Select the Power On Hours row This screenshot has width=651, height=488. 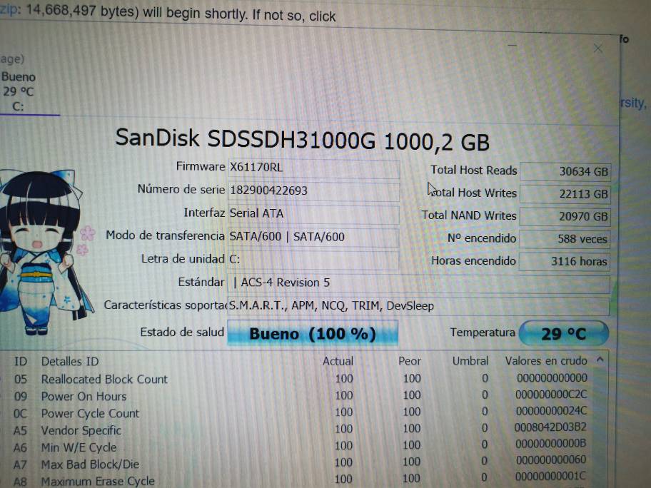[84, 396]
